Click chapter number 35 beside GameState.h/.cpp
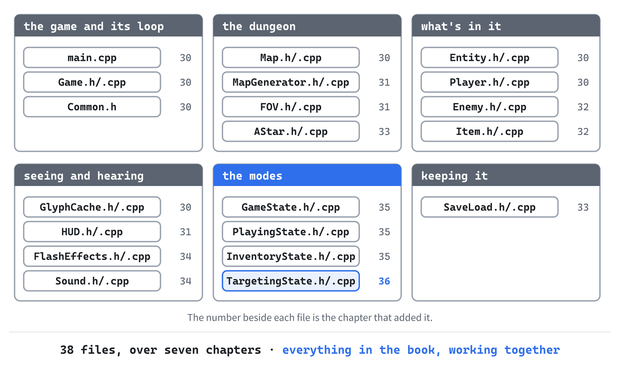 384,207
